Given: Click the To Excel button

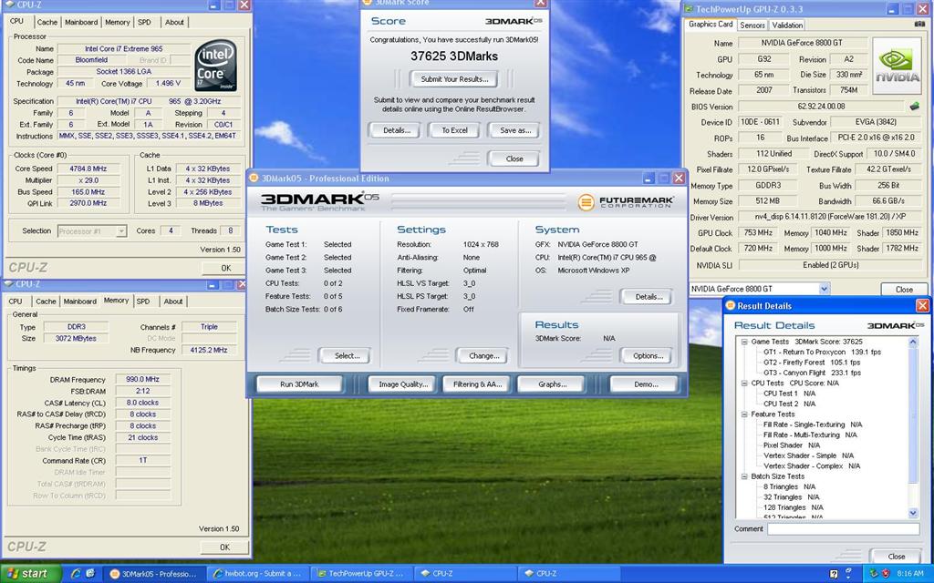Looking at the screenshot, I should pos(454,129).
